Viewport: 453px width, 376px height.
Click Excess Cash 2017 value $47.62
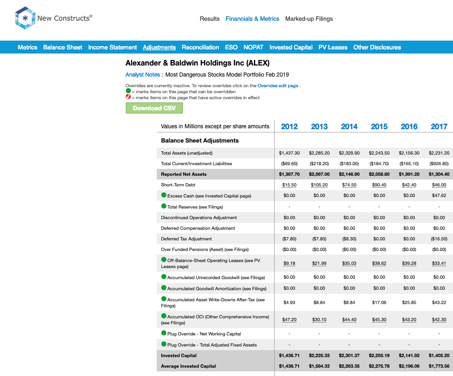(439, 196)
